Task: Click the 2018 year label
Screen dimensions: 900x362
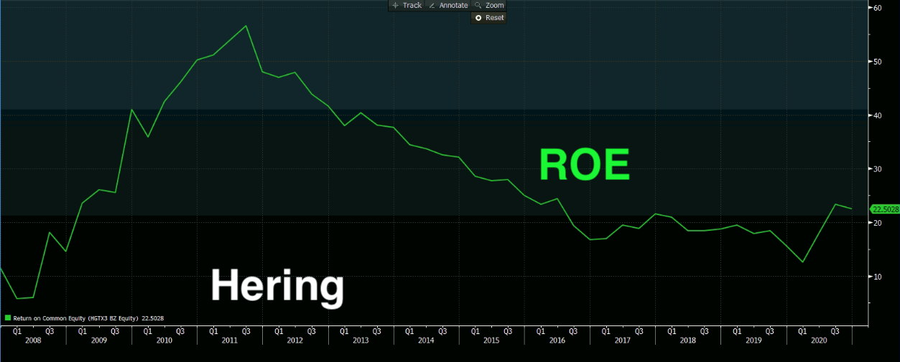Action: tap(687, 340)
